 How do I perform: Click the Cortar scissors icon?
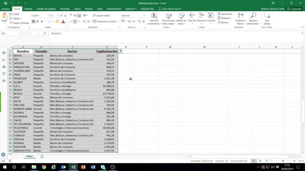click(10, 14)
